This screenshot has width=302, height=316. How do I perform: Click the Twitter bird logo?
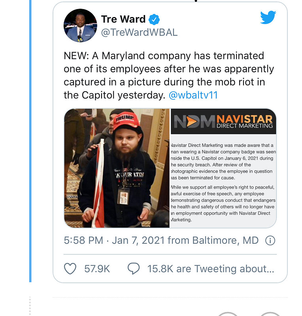[x=268, y=18]
